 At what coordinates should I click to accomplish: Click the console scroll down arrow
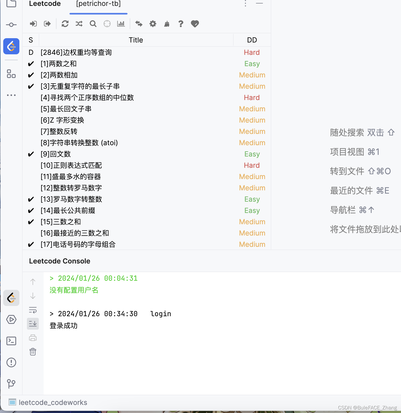point(33,296)
